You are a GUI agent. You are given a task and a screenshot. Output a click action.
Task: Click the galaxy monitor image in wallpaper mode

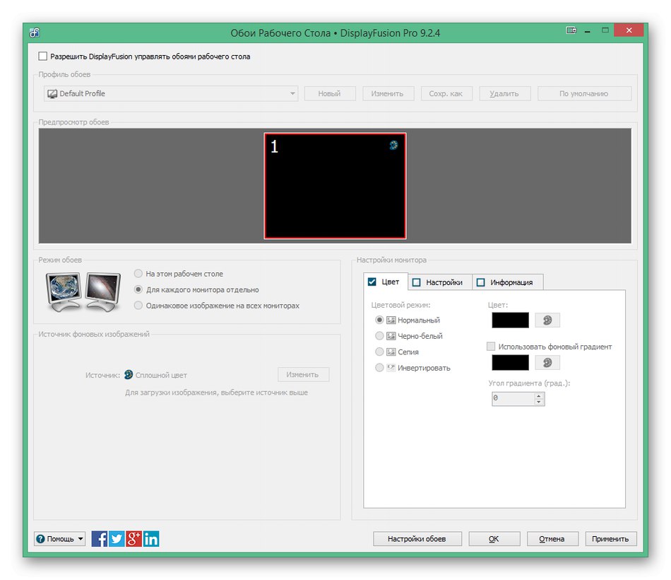point(102,291)
